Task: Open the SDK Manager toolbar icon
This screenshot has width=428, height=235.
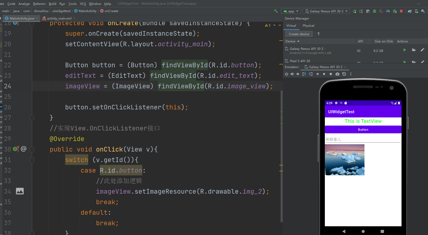Action: click(x=423, y=11)
